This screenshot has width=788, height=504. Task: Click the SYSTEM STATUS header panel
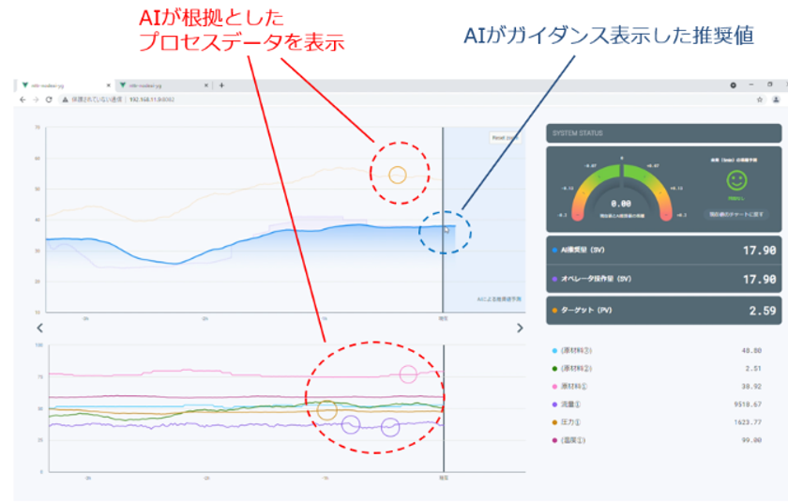663,133
